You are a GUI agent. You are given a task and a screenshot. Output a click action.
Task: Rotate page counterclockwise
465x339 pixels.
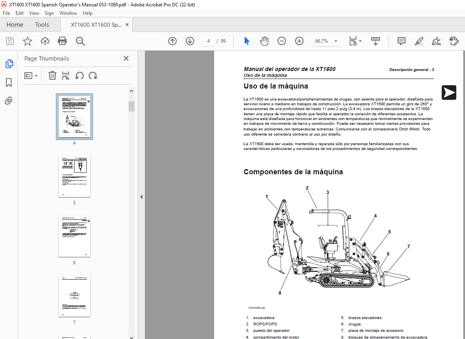pos(79,75)
